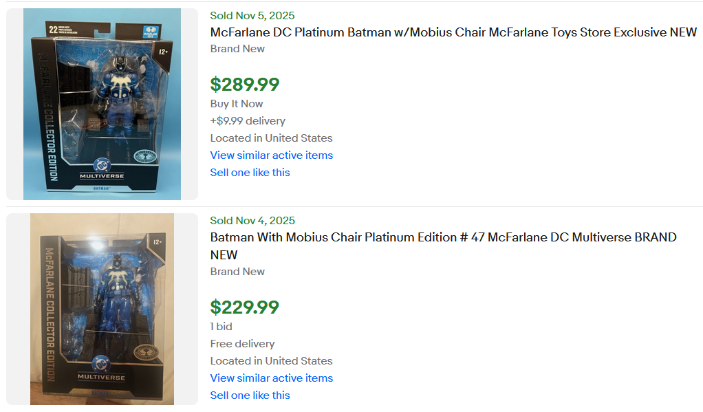Click 'Brand New' condition under the #47 listing
This screenshot has height=412, width=703.
[237, 272]
